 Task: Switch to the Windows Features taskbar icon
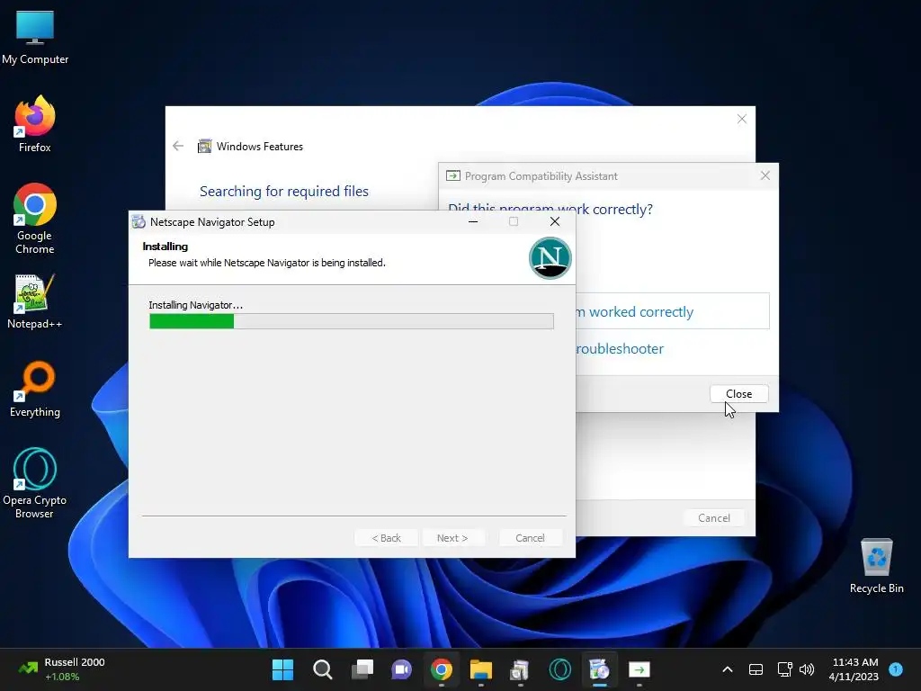521,669
